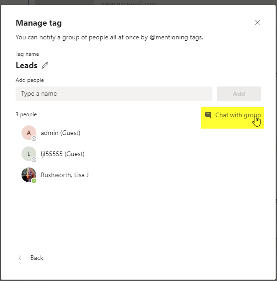Viewport: 277px width, 281px height.
Task: Click the Rushworth, Lisa J name
Action: tap(65, 175)
